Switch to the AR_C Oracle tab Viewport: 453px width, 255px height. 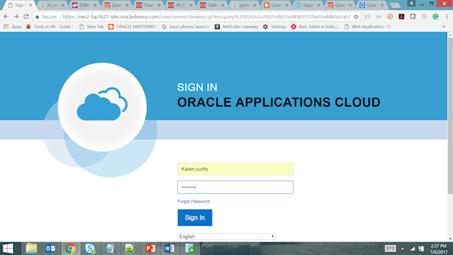[181, 5]
